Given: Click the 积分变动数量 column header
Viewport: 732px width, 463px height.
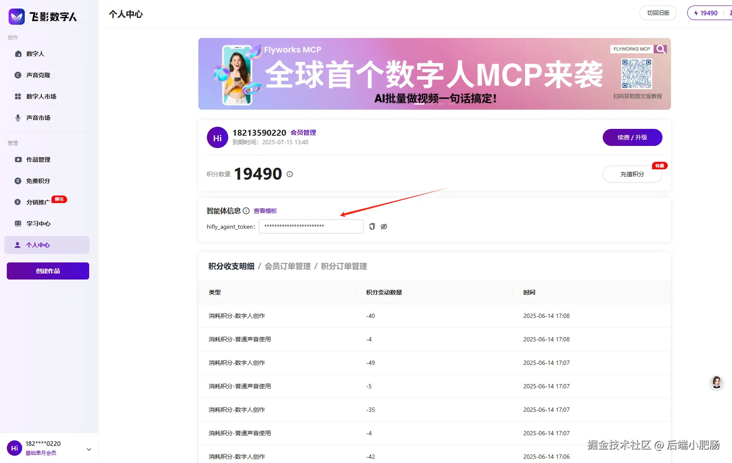Looking at the screenshot, I should [384, 292].
